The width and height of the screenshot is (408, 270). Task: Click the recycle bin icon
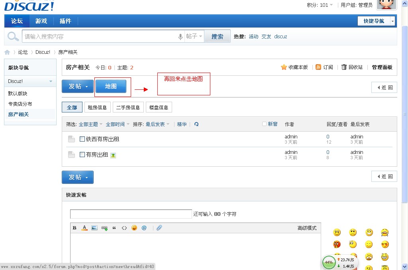[344, 67]
